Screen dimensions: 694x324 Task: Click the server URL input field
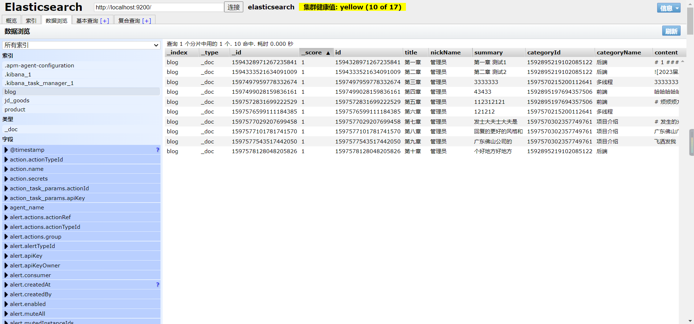coord(159,7)
